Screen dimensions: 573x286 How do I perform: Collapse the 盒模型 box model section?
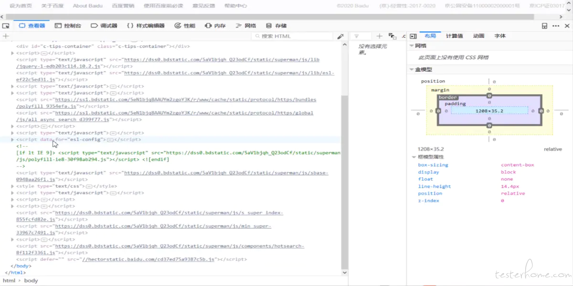[x=412, y=70]
